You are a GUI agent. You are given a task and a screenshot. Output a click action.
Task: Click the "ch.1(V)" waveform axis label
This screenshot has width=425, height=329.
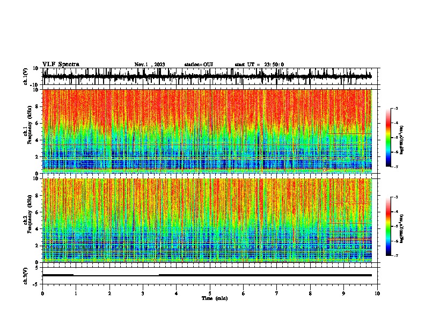(x=26, y=76)
